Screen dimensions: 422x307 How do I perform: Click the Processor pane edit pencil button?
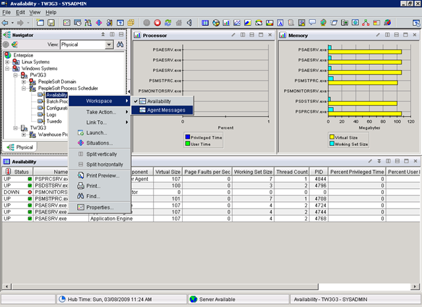[233, 35]
